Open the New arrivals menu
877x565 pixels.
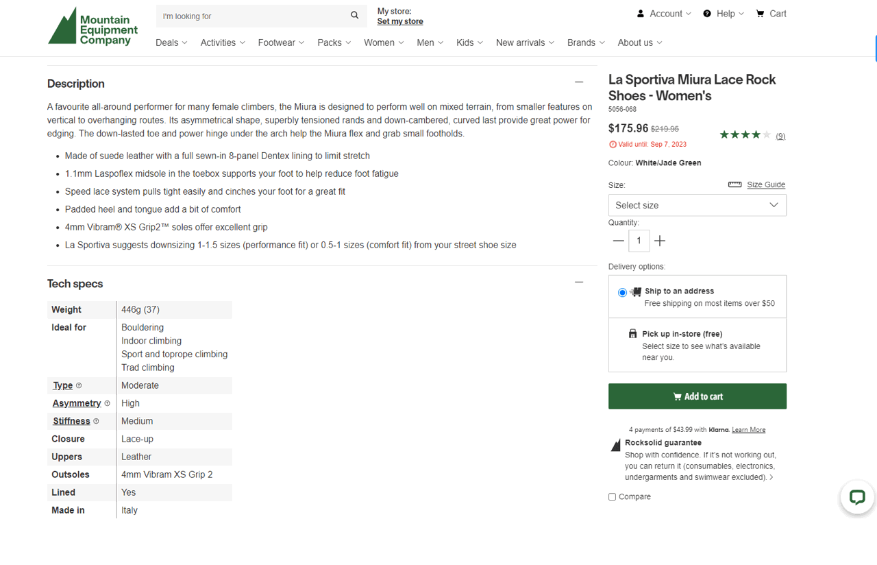tap(525, 43)
